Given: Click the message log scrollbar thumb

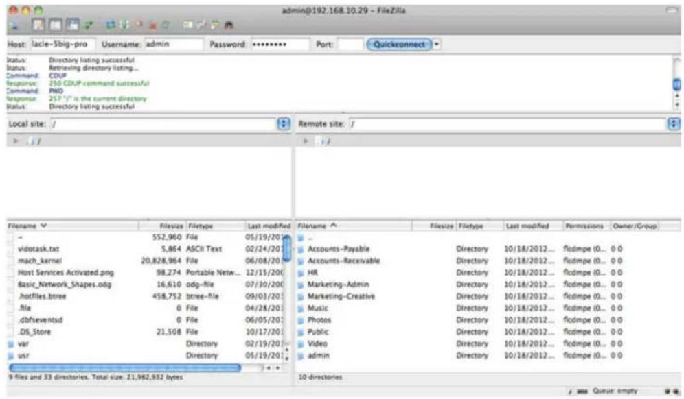Looking at the screenshot, I should click(x=676, y=84).
